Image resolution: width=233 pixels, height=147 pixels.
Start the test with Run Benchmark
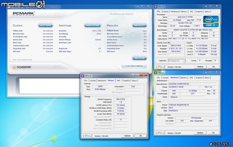click(x=134, y=66)
